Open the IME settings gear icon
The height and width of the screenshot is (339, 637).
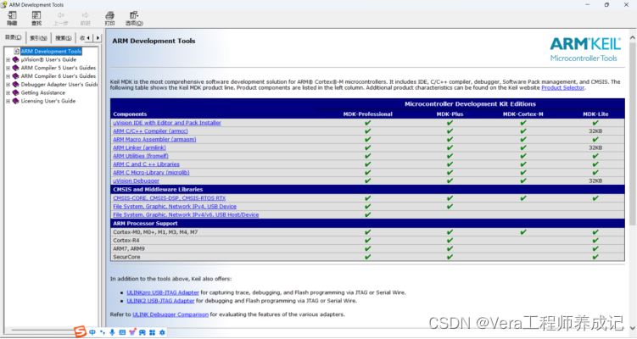tap(162, 332)
